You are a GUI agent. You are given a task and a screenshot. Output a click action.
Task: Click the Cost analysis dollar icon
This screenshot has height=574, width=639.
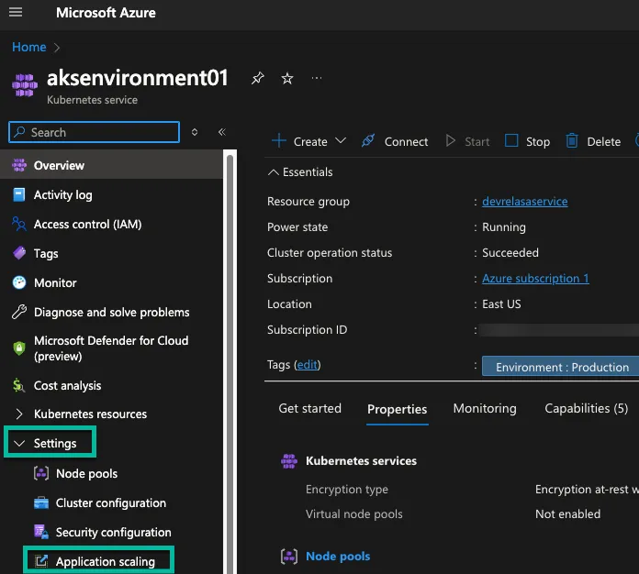18,385
